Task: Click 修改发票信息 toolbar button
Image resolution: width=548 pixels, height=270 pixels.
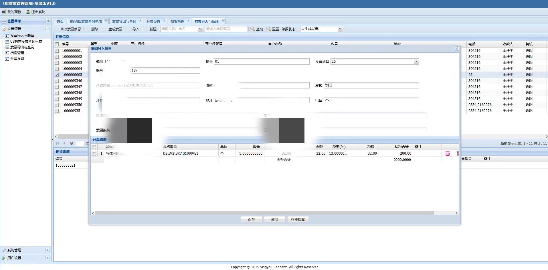Action: tap(70, 29)
